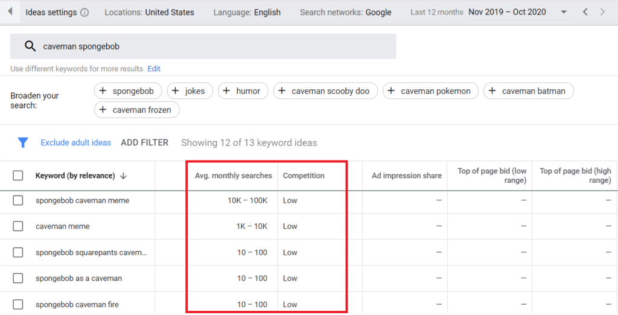Click the caveman spongebob search field
618x315 pixels.
pyautogui.click(x=203, y=46)
